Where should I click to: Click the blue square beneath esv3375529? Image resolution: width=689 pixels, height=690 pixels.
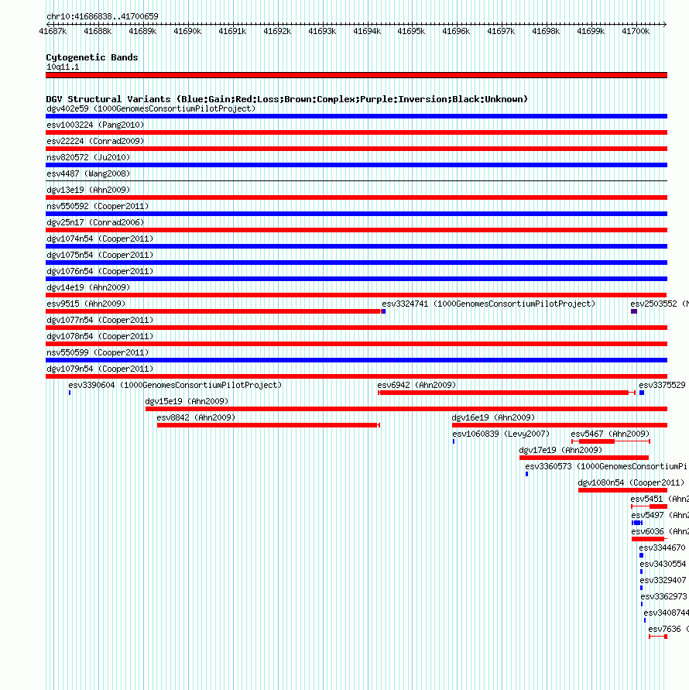pyautogui.click(x=642, y=393)
